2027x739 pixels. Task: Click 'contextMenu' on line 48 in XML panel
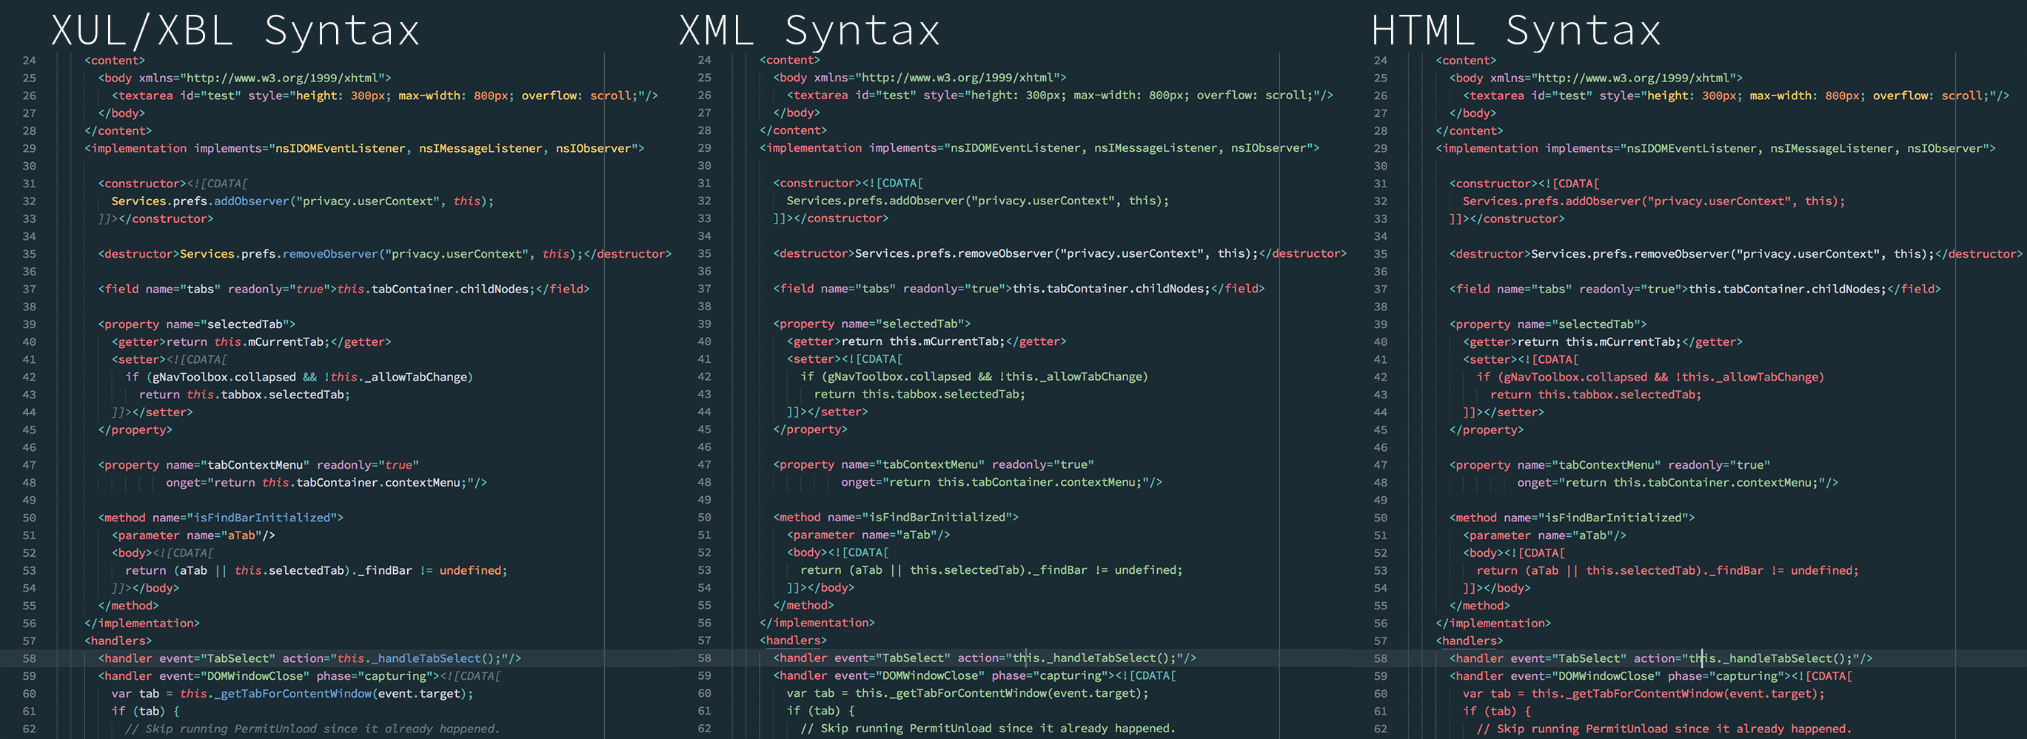click(x=1098, y=483)
